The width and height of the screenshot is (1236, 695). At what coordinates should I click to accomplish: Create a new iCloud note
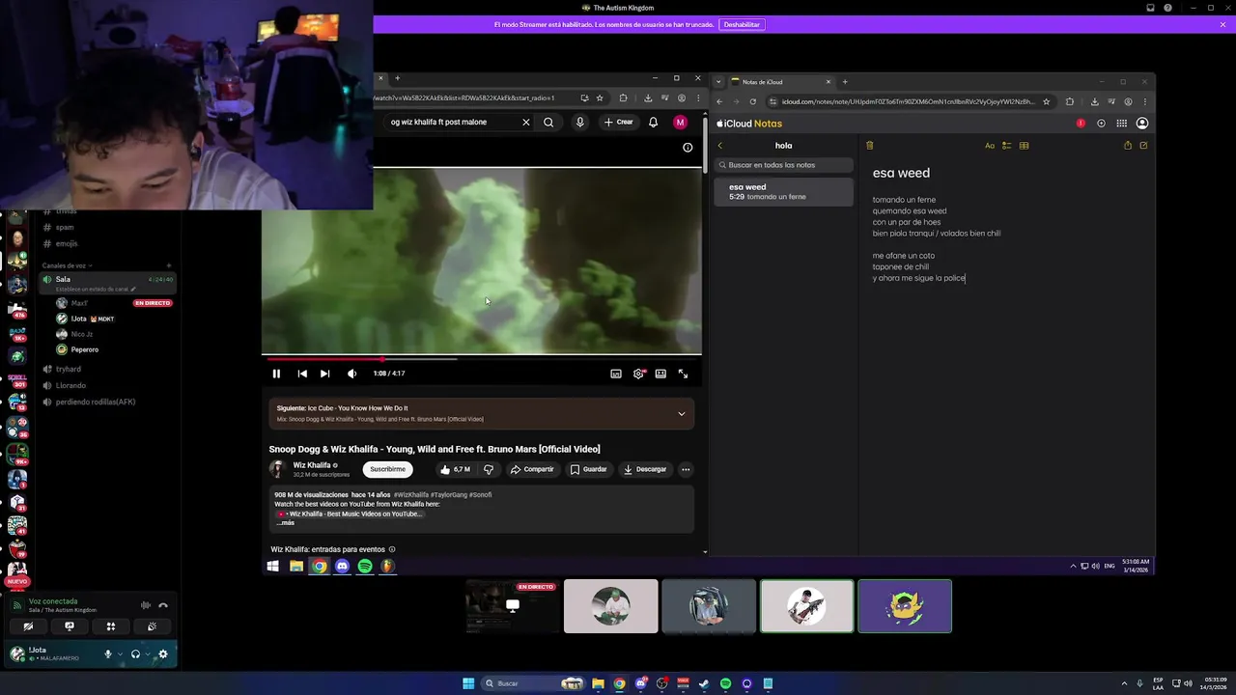[1143, 146]
